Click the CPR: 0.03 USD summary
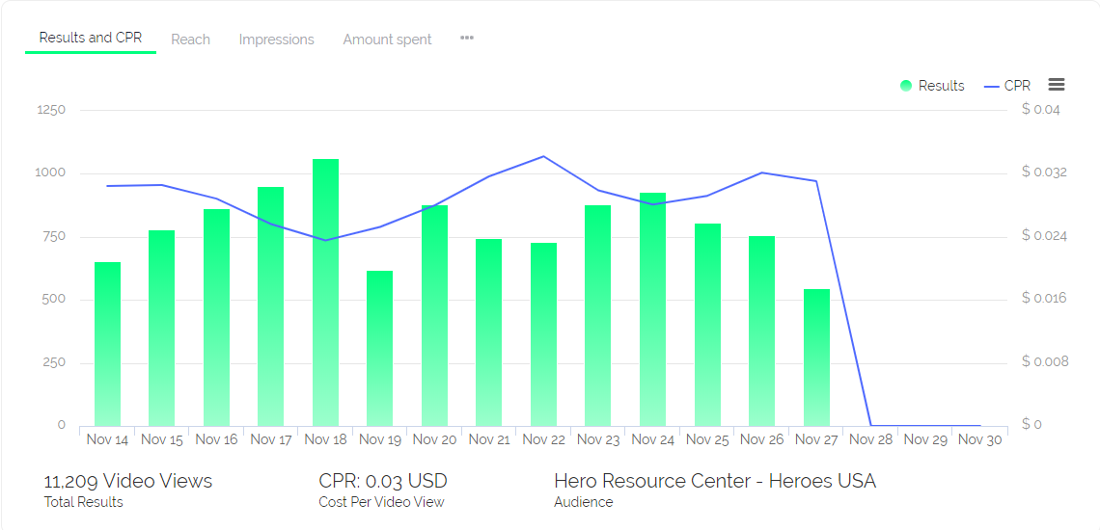This screenshot has height=530, width=1100. tap(383, 481)
